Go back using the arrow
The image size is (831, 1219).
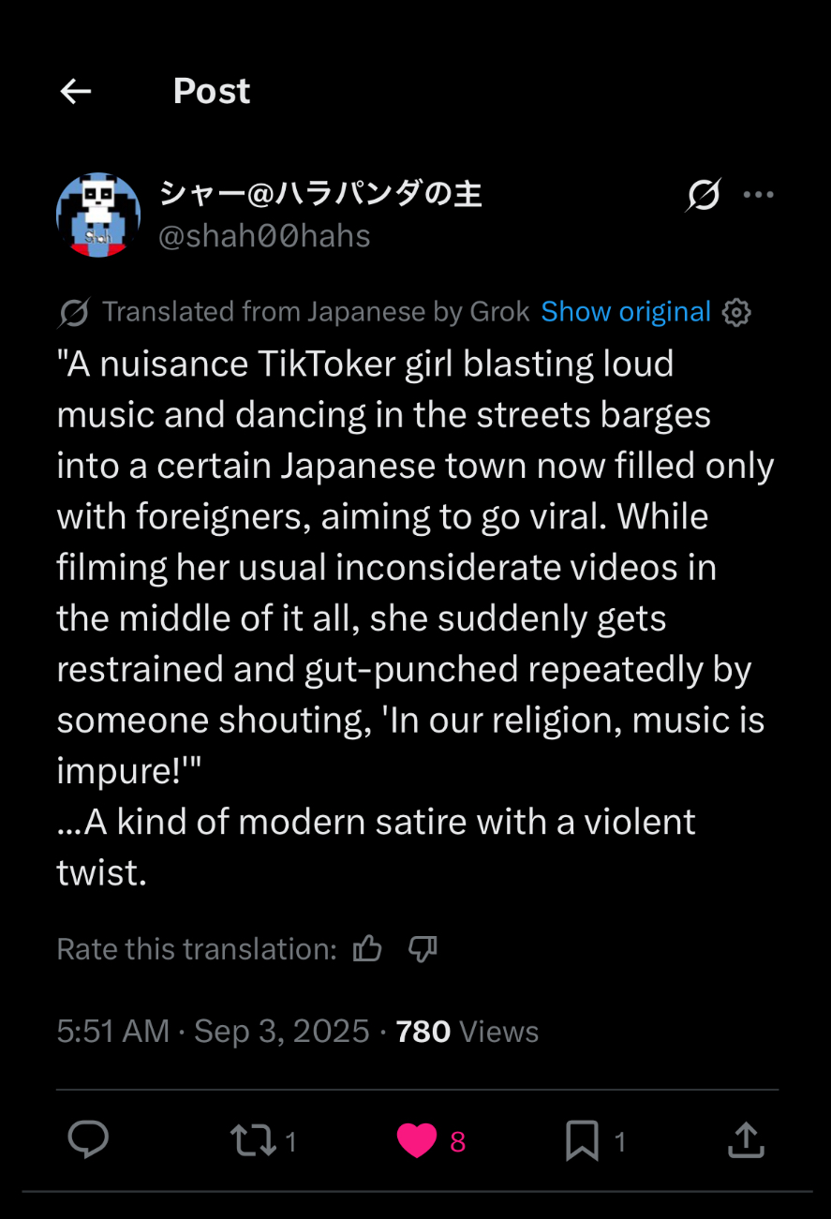click(x=76, y=91)
